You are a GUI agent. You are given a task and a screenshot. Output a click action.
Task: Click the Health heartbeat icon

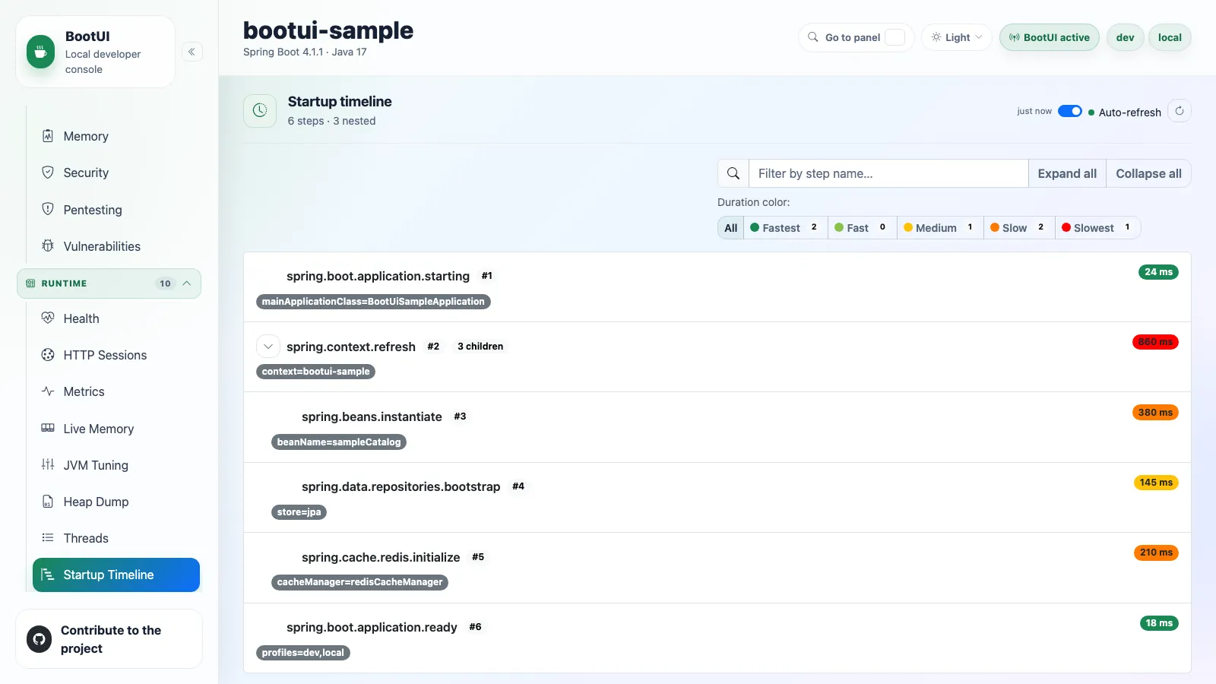point(48,318)
